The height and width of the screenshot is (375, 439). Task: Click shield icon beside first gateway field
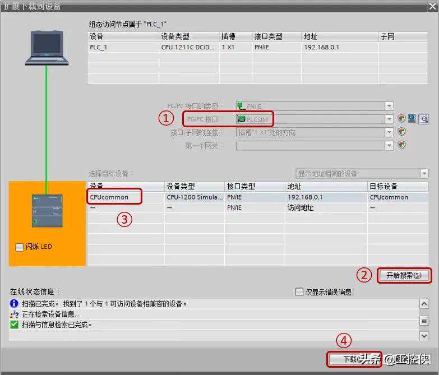402,145
